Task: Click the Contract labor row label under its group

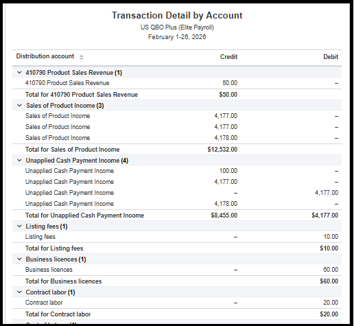Action: pos(44,303)
